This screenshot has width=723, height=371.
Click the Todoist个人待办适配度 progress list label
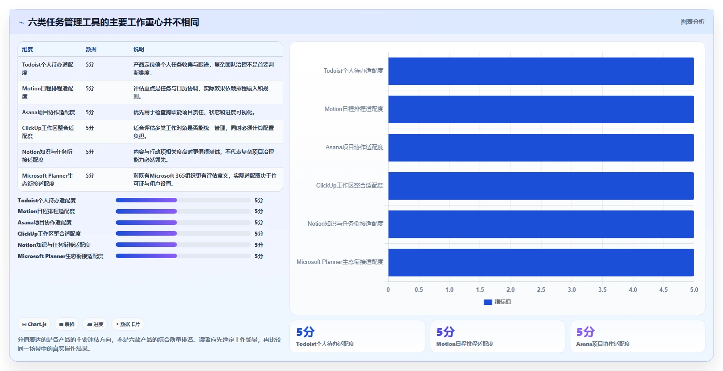pyautogui.click(x=47, y=201)
